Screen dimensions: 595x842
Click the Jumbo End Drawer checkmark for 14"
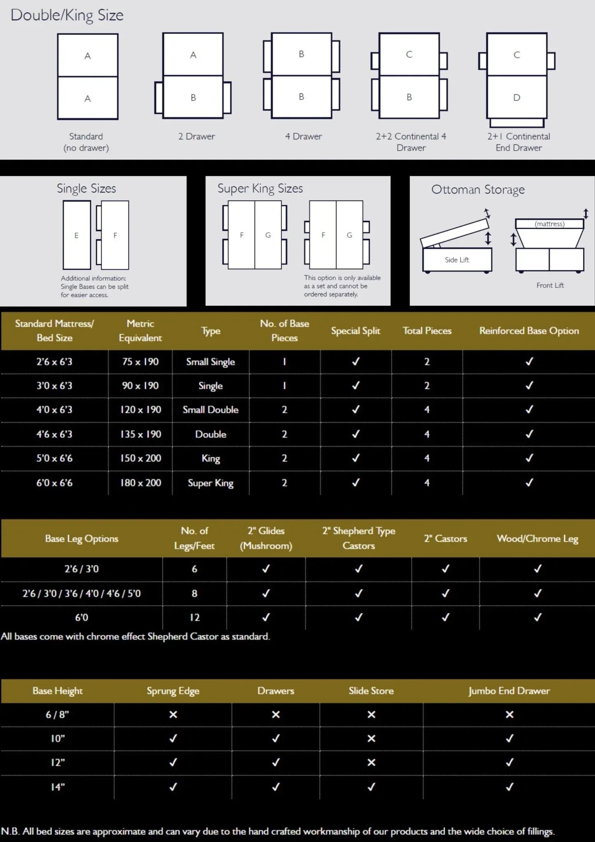(x=509, y=787)
